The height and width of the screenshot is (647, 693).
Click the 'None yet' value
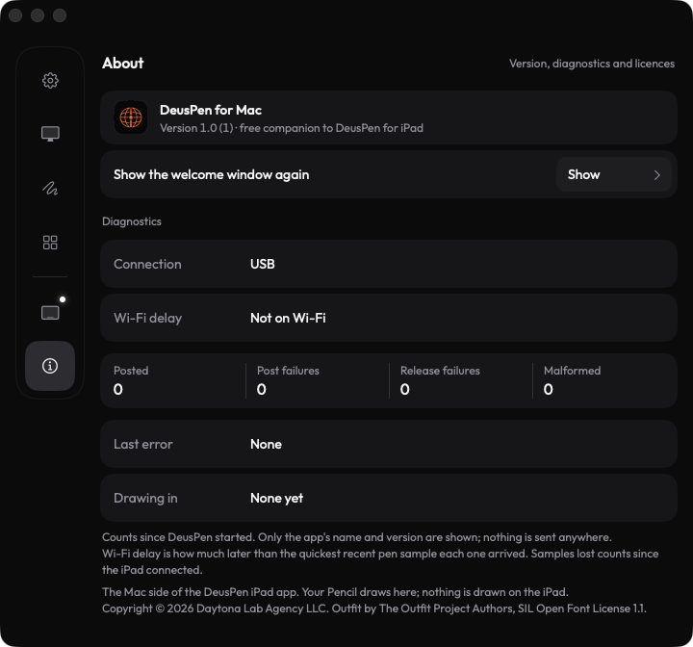276,498
